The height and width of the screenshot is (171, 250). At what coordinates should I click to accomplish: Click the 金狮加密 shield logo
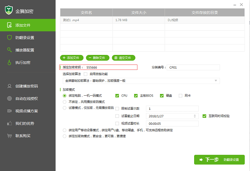(9, 10)
